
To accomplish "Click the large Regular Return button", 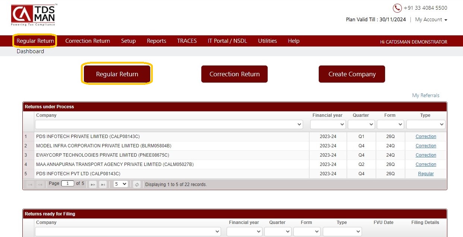I will pos(117,74).
